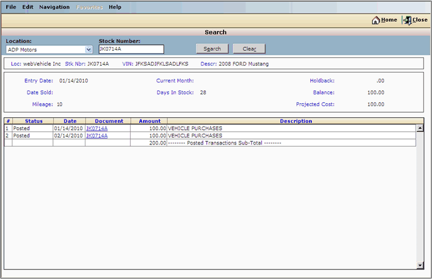
Task: Click the Stock Number input field
Action: pyautogui.click(x=131, y=49)
